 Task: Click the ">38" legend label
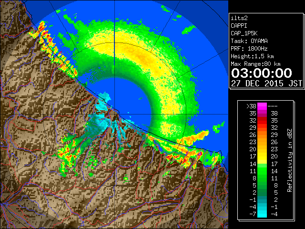(x=251, y=106)
